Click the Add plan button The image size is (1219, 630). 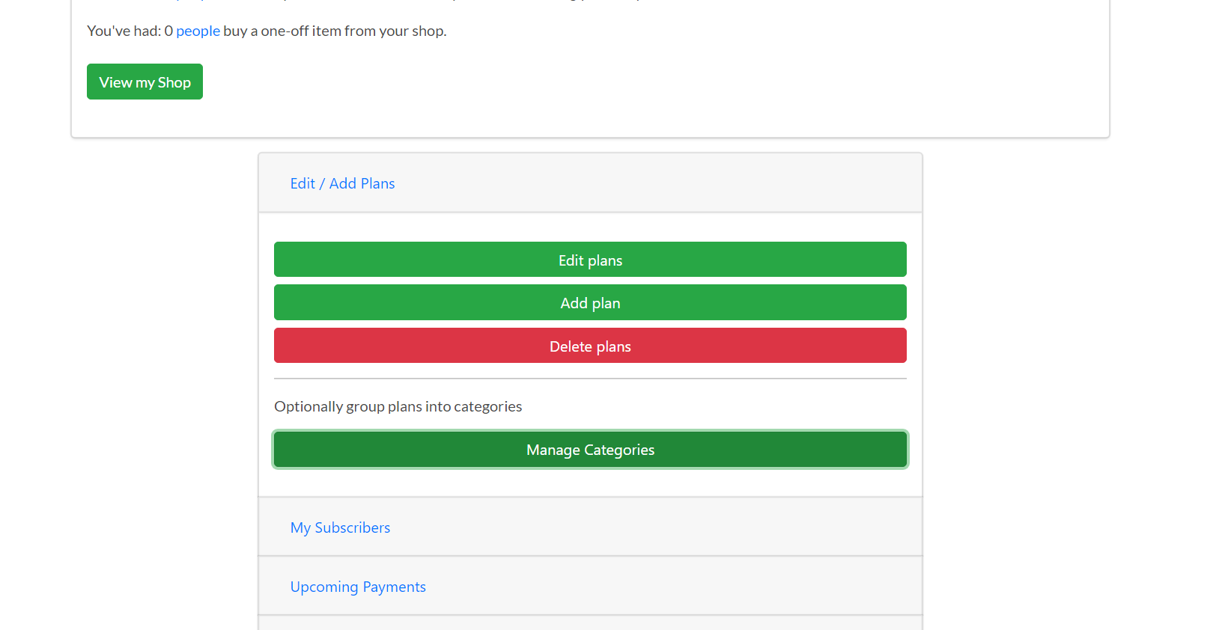[590, 302]
